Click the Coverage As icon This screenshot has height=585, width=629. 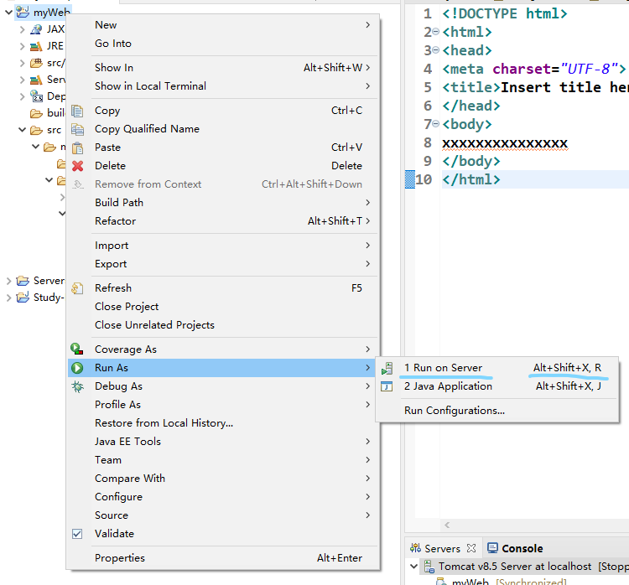[77, 349]
